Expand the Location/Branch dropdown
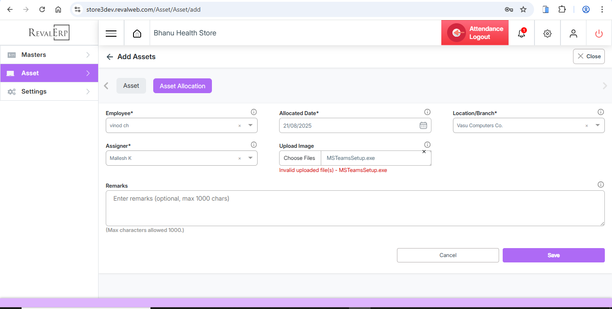 [597, 126]
